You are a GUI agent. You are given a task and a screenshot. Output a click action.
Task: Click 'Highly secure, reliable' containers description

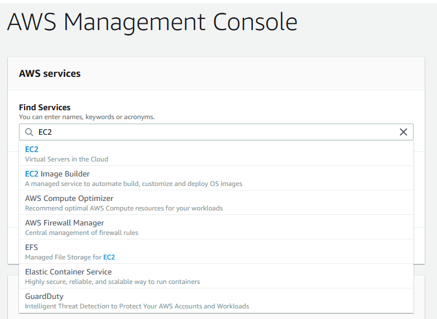[113, 282]
